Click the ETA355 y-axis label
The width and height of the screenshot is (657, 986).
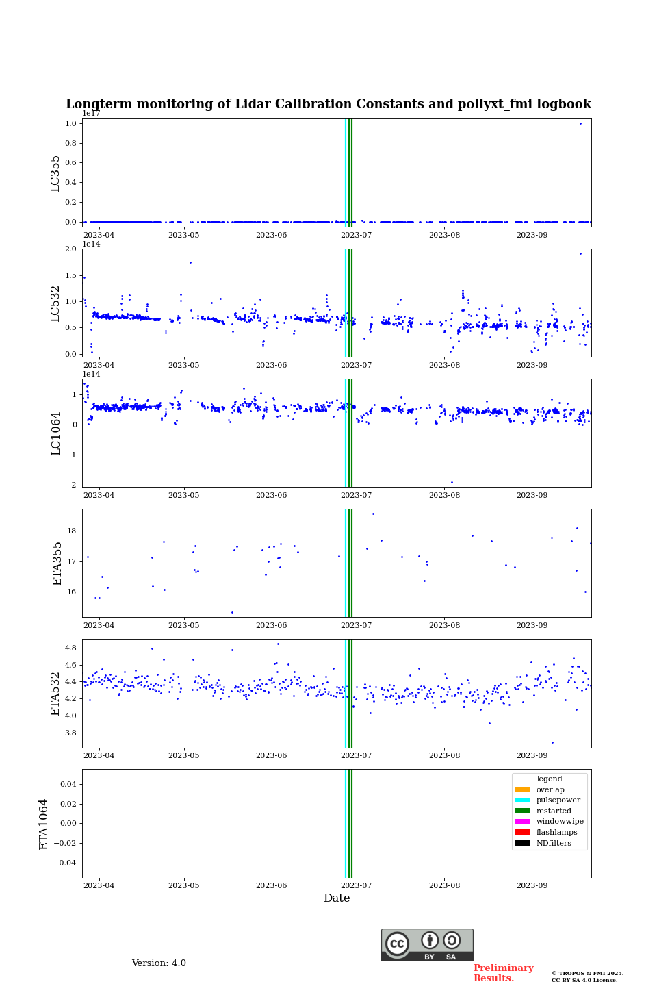pyautogui.click(x=57, y=564)
